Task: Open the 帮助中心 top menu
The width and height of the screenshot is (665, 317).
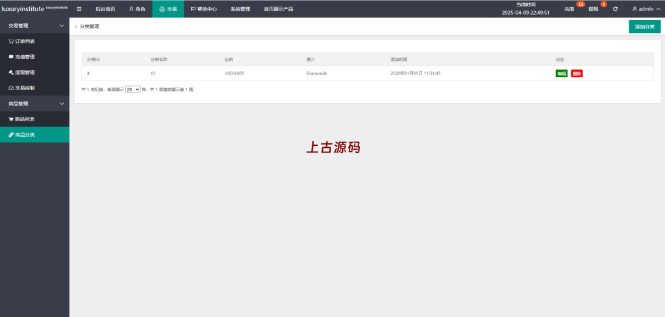Action: tap(204, 9)
